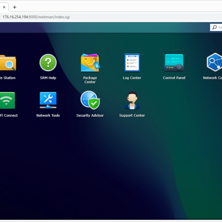Click the "SRM Help" label text
222x222 pixels.
pyautogui.click(x=48, y=78)
